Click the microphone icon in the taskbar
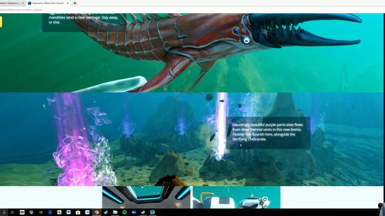Image resolution: width=385 pixels, height=216 pixels. pos(4,212)
